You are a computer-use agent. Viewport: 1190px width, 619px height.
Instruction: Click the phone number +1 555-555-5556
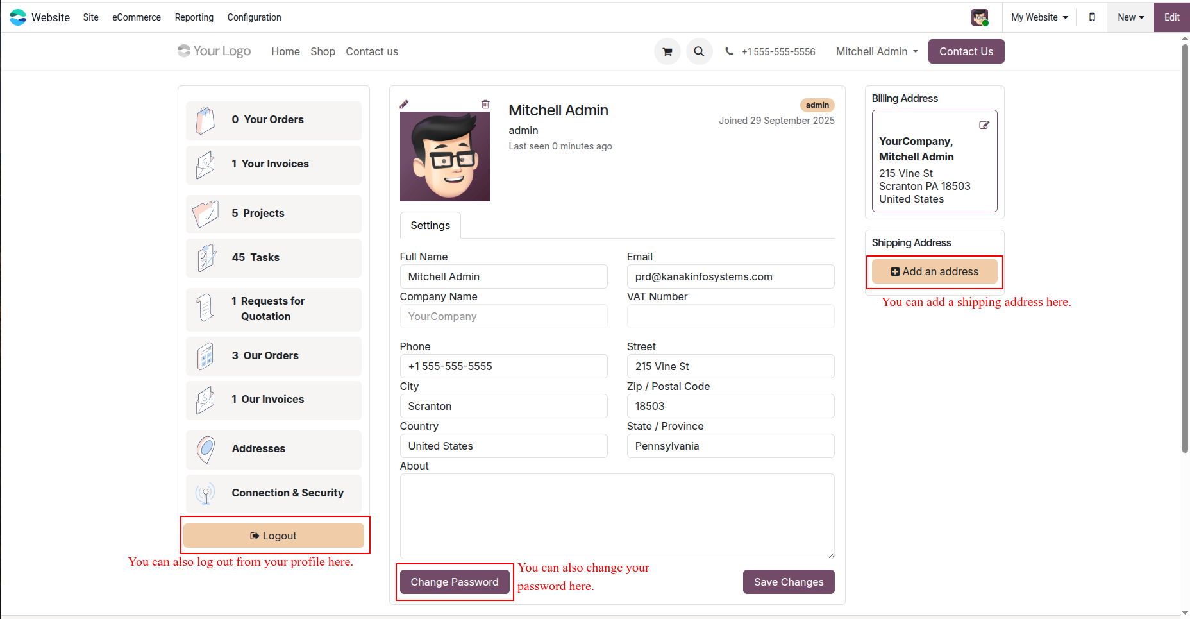[x=778, y=51]
